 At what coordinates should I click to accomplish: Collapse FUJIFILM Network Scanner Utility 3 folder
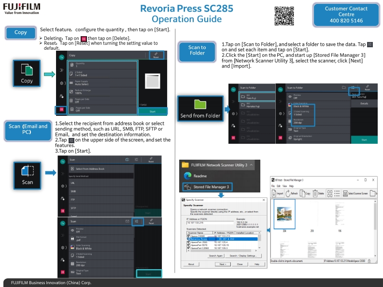coord(251,165)
